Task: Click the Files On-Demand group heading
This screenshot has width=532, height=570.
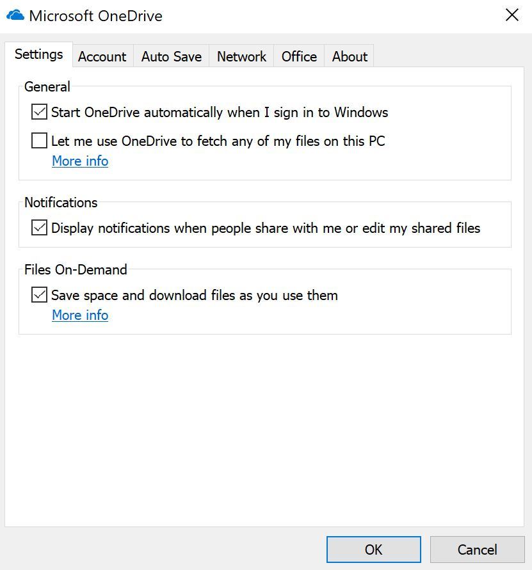Action: coord(76,270)
